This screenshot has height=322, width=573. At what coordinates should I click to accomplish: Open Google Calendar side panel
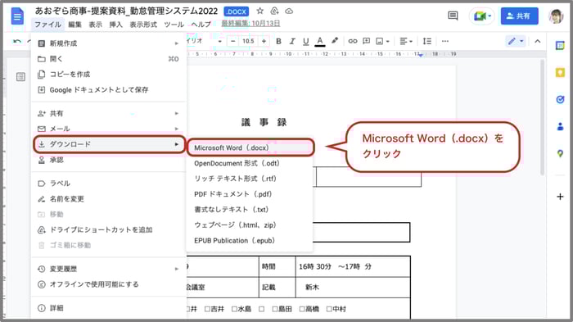559,46
